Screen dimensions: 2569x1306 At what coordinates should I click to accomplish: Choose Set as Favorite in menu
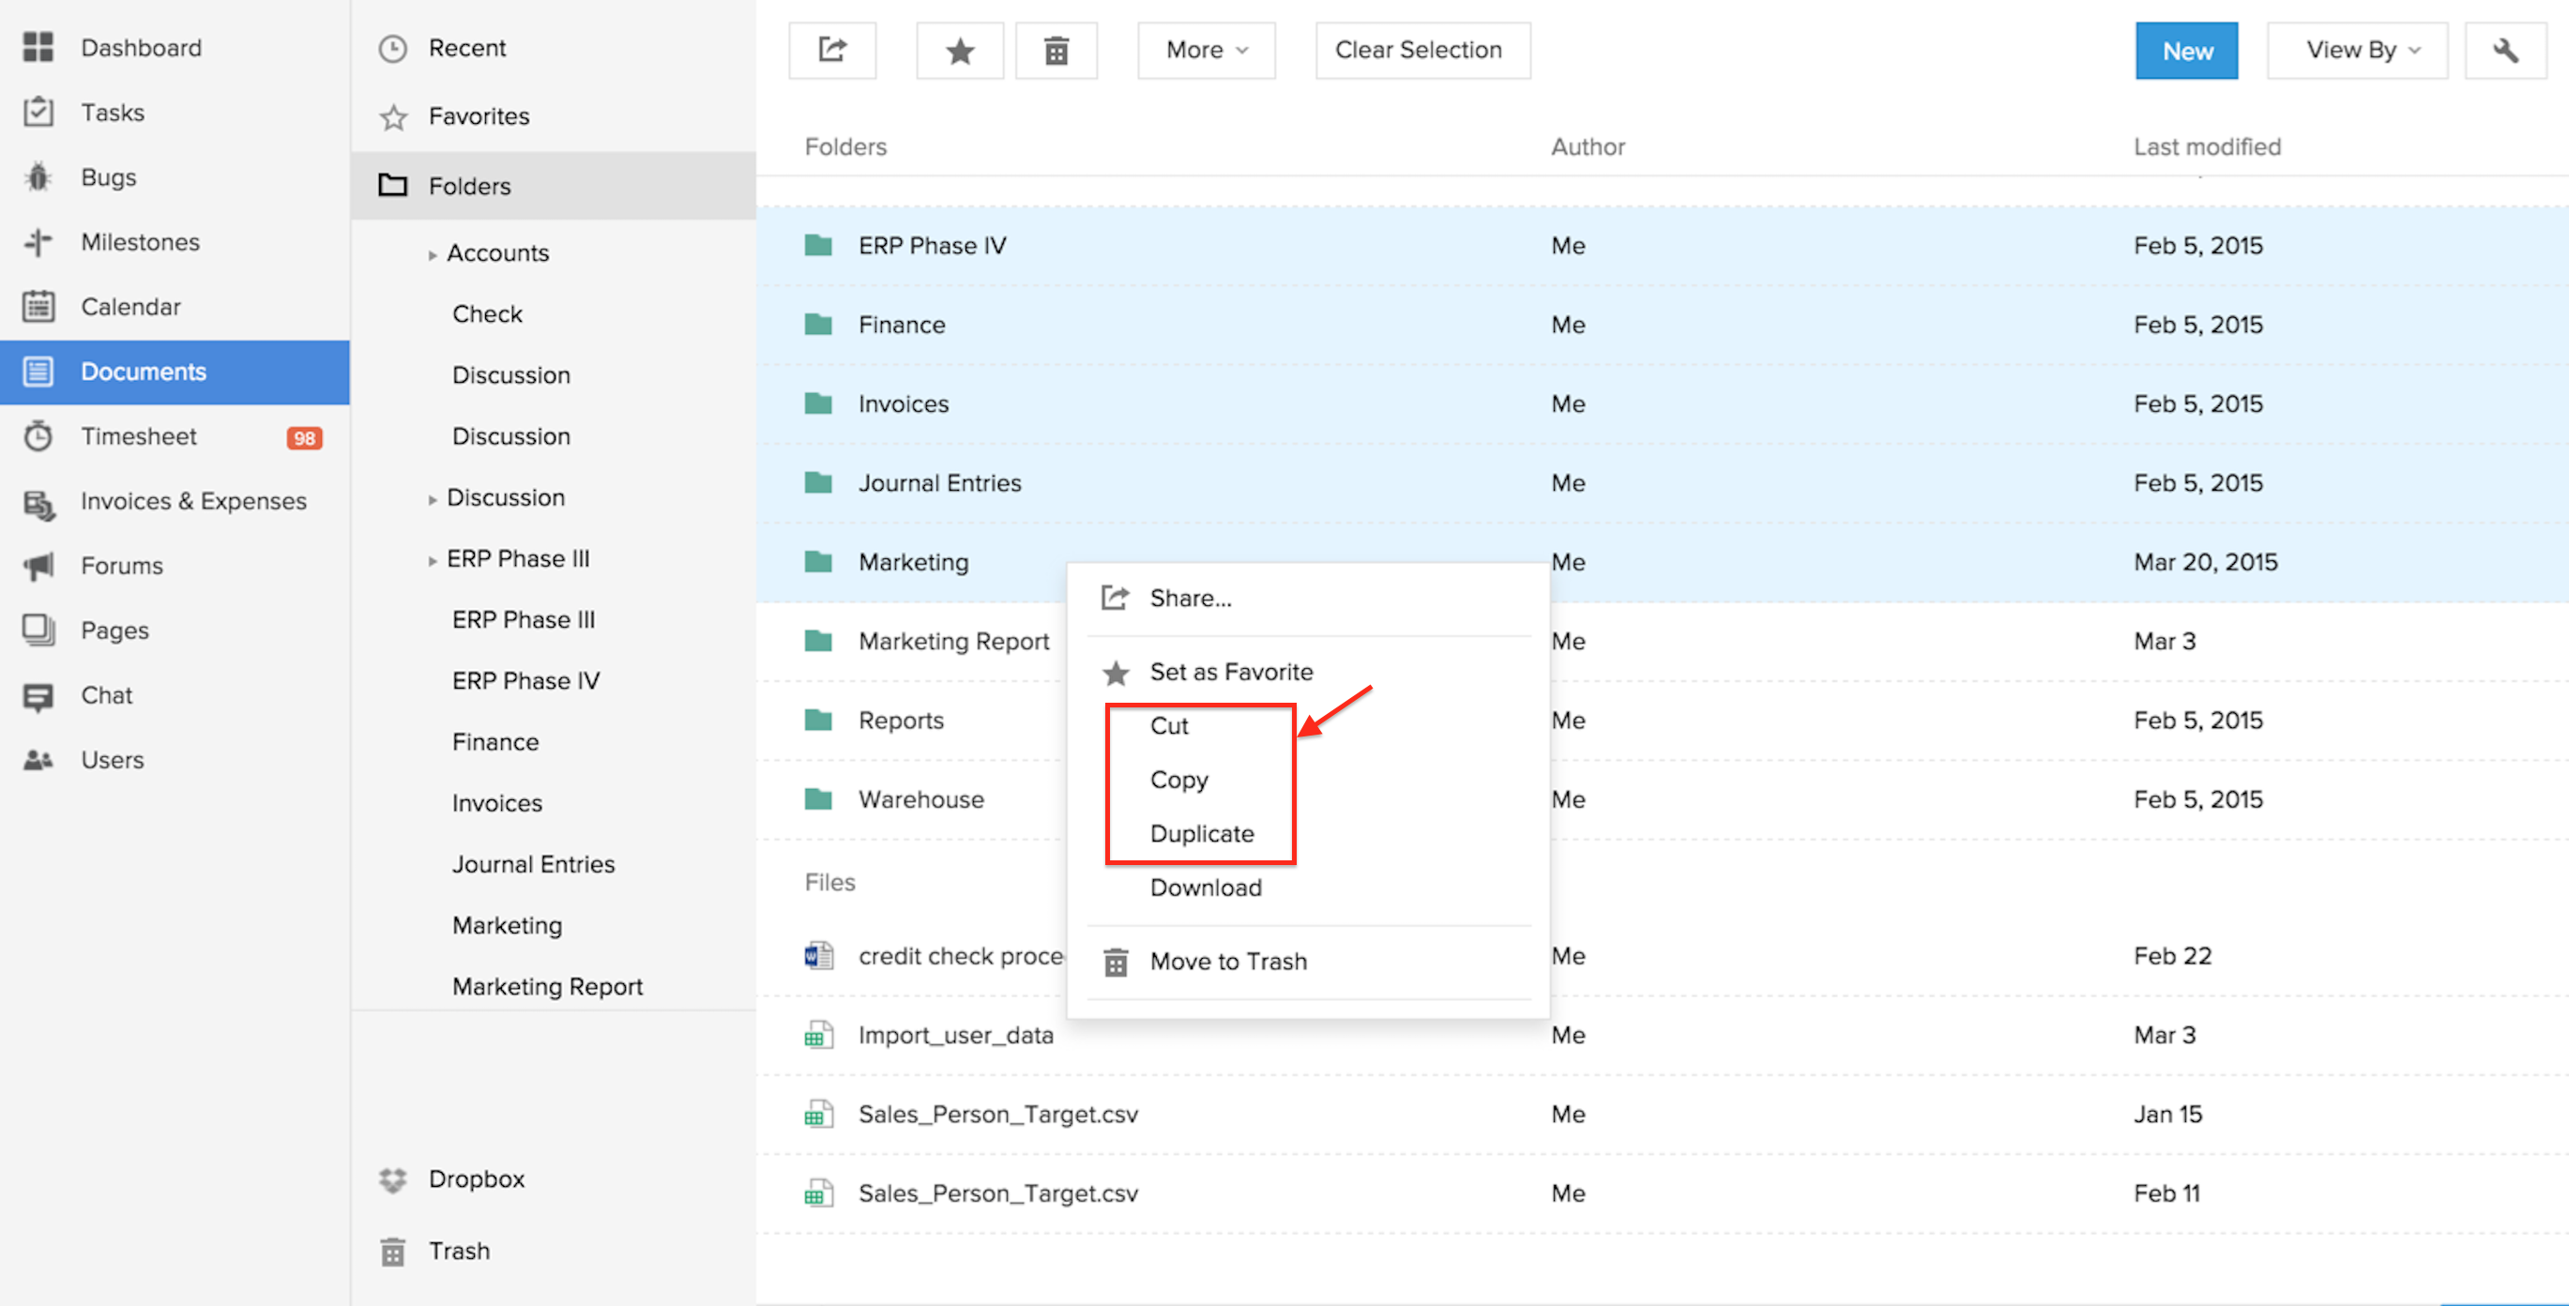pos(1231,672)
